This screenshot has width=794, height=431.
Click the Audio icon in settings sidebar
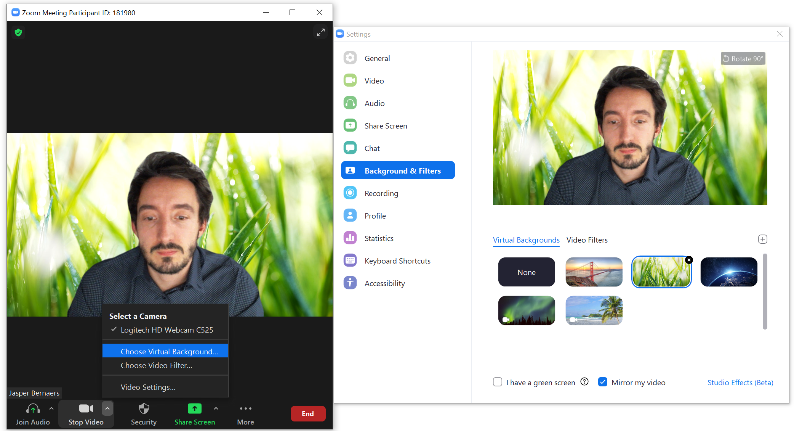tap(351, 103)
